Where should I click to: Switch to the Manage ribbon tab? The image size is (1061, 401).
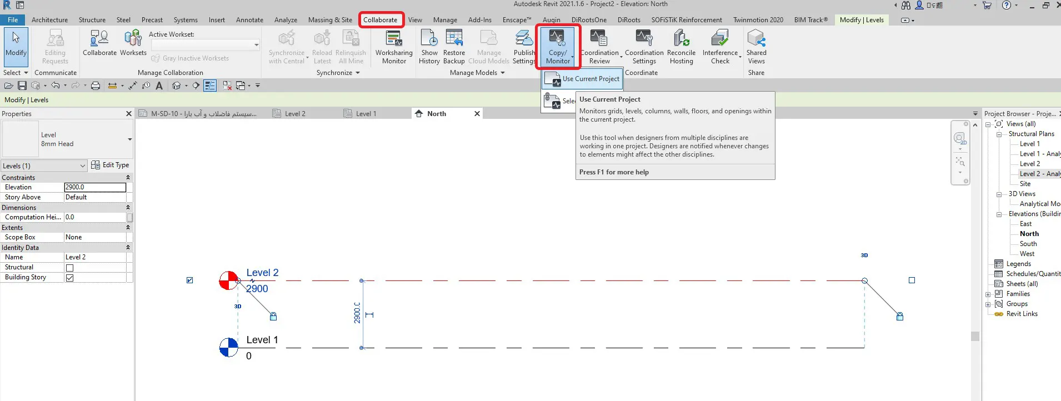[445, 19]
